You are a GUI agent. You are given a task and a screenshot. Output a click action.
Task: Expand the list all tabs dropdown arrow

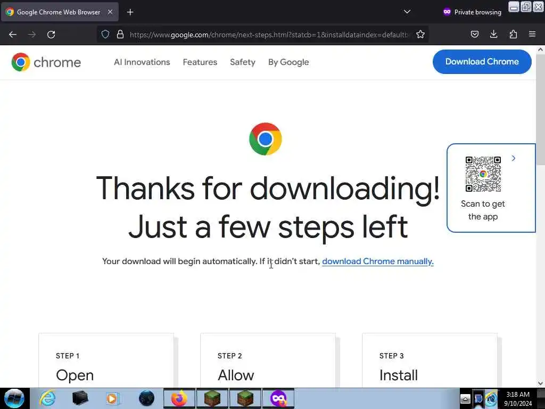407,12
